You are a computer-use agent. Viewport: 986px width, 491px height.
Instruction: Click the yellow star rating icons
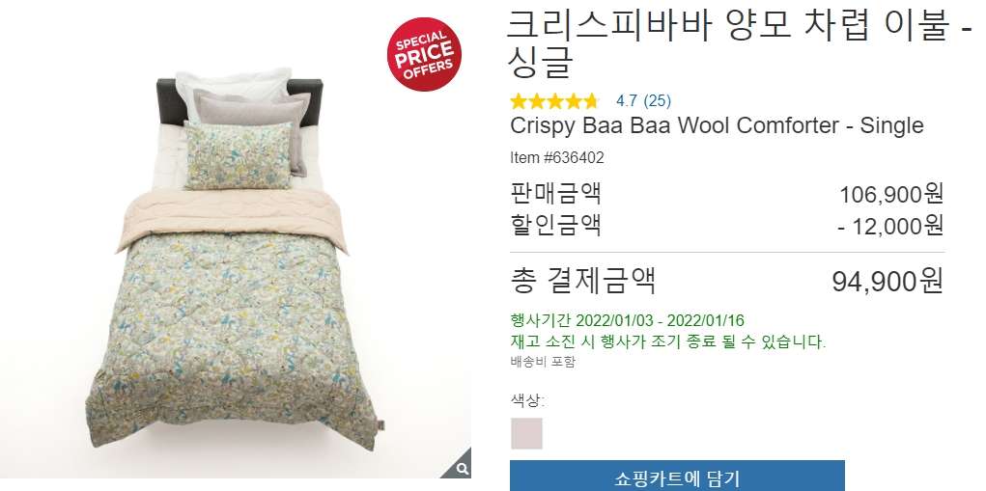tap(554, 100)
